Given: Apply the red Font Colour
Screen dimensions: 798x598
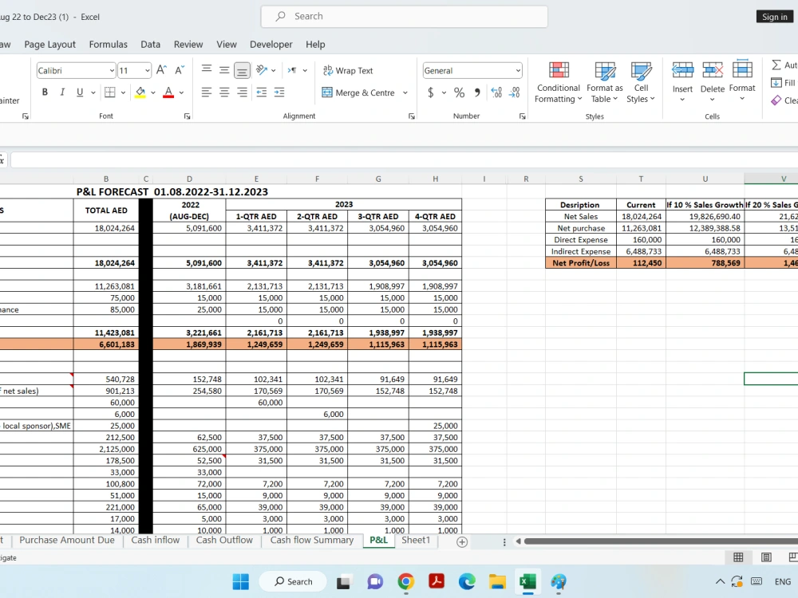Looking at the screenshot, I should point(168,92).
